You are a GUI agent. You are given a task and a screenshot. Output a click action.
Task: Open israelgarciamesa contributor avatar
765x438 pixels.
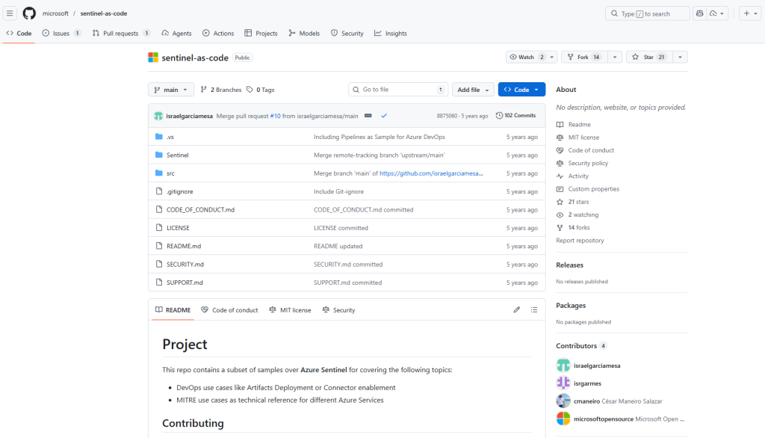(x=563, y=365)
